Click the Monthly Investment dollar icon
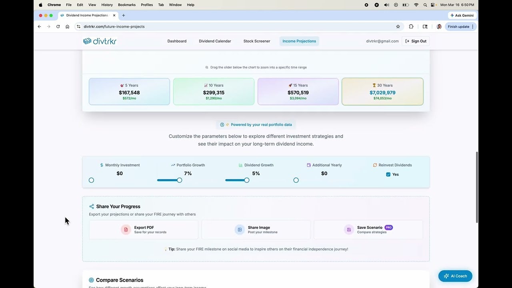Image resolution: width=512 pixels, height=288 pixels. click(102, 165)
